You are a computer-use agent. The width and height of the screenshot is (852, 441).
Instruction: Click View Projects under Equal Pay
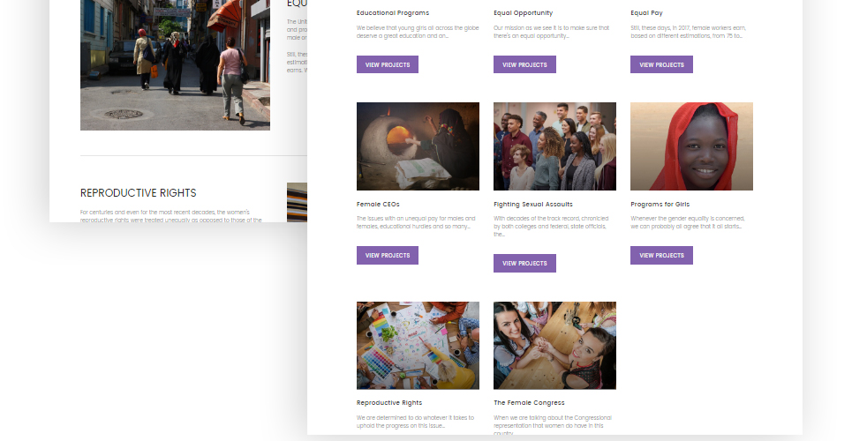661,64
